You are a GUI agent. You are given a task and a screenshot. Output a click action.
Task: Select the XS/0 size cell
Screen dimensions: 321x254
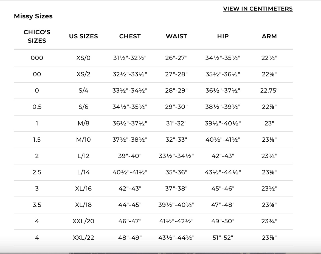83,58
